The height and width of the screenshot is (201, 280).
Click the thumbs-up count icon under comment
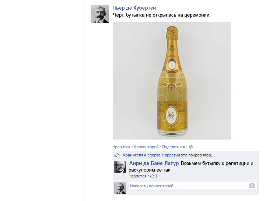tap(152, 176)
